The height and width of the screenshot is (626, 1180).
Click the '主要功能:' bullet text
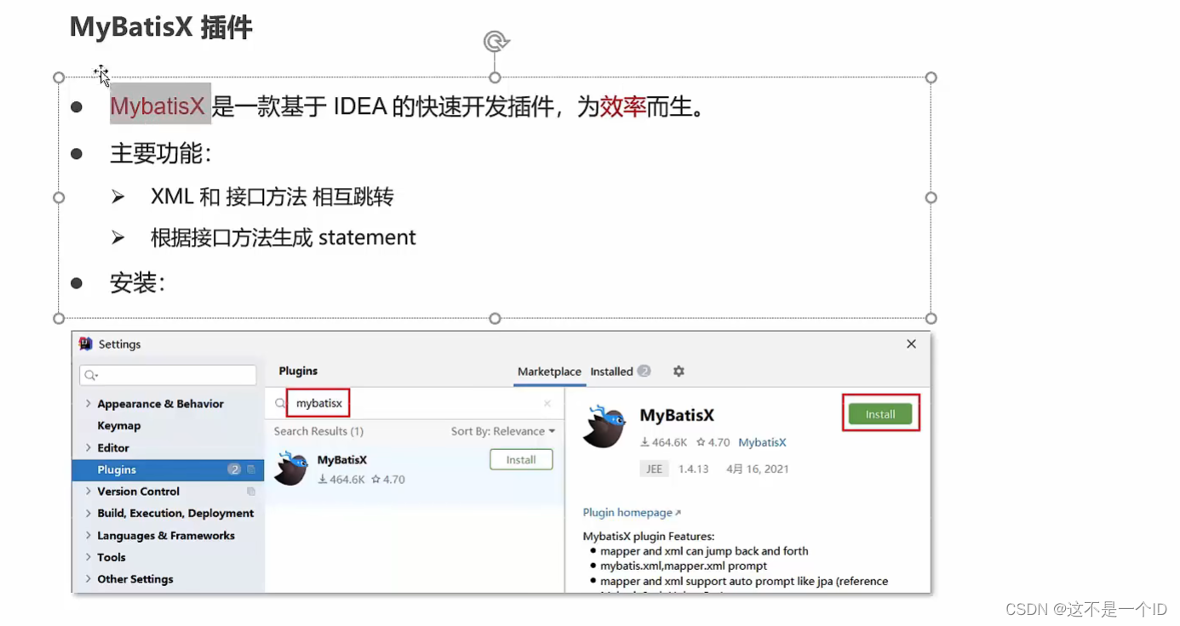pyautogui.click(x=160, y=154)
